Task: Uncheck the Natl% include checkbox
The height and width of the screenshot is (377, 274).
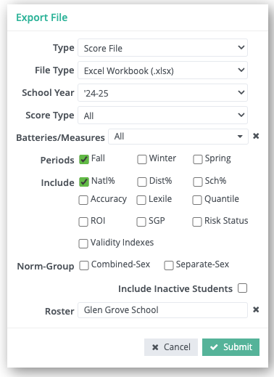Action: (84, 182)
